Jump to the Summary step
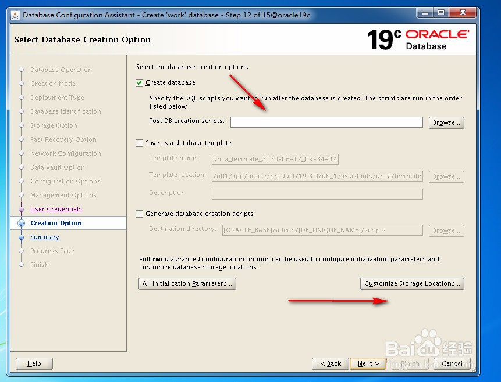Viewport: 501px width, 382px height. pyautogui.click(x=45, y=237)
